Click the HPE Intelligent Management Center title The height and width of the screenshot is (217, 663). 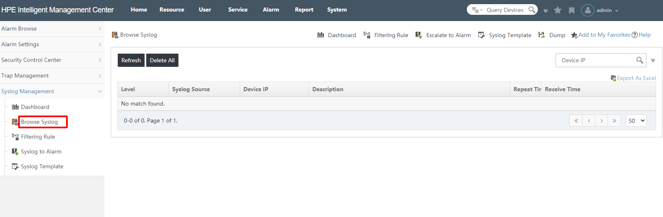(x=57, y=10)
